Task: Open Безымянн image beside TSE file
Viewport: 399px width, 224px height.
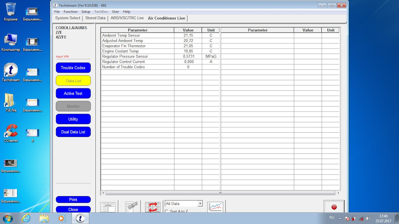Action: 32,105
